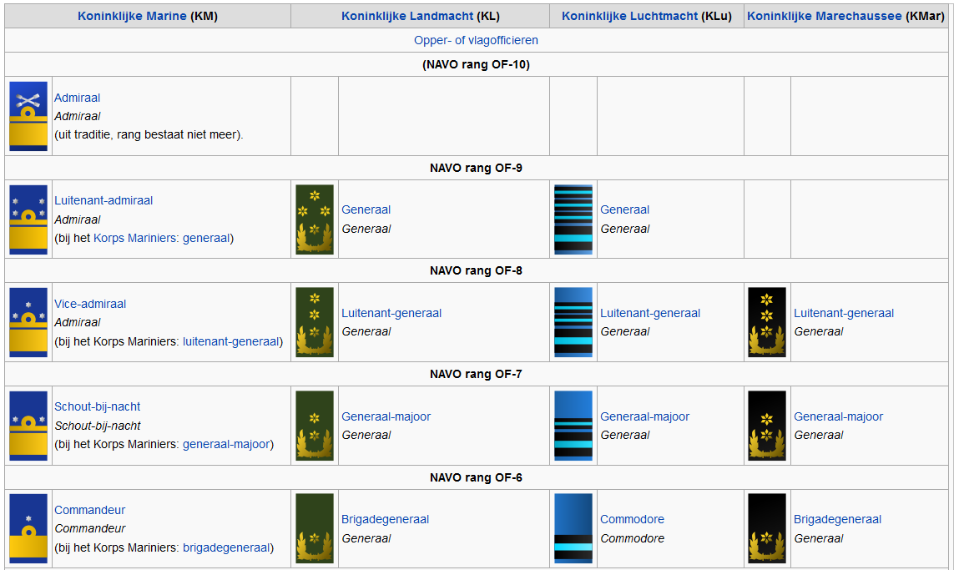This screenshot has width=959, height=570.
Task: Select text '(uit traditie, rang bestaat niet meer).'
Action: [x=149, y=135]
